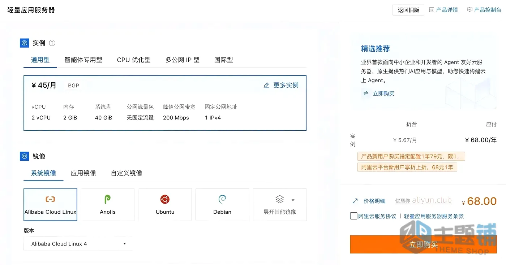Open the Alibaba Cloud Linux 4 version dropdown
The image size is (506, 265).
pos(78,244)
